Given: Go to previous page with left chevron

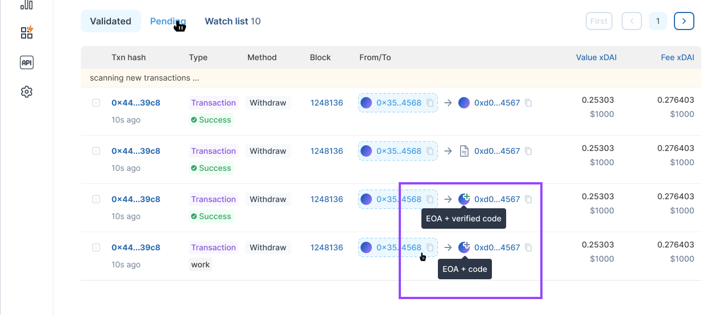Looking at the screenshot, I should pyautogui.click(x=632, y=21).
